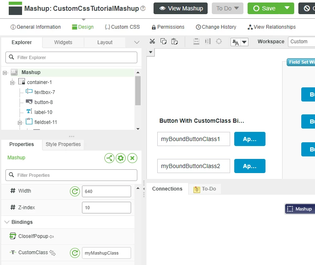This screenshot has height=265, width=315.
Task: Click the Paste clipboard icon
Action: click(x=174, y=41)
